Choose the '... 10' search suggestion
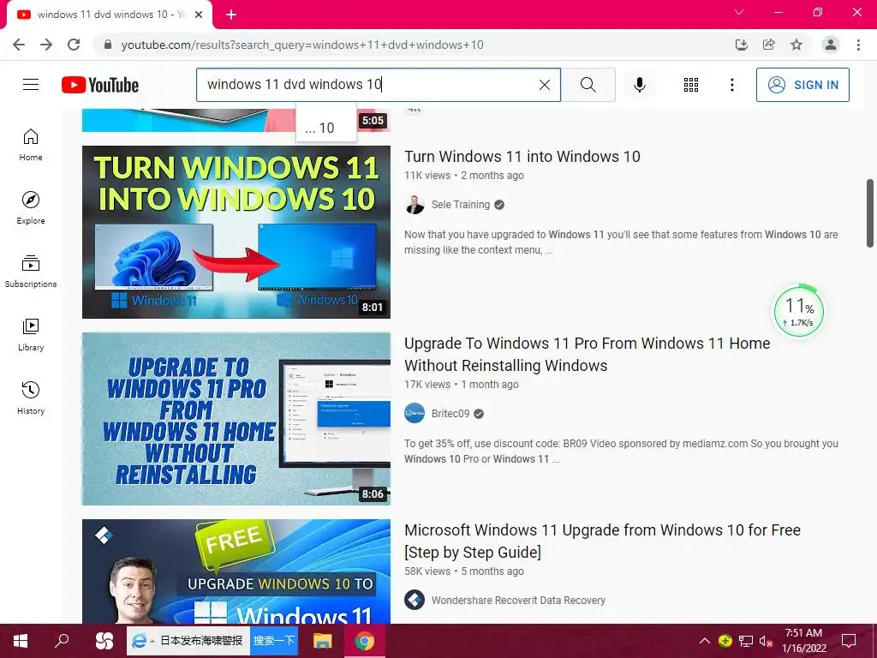877x658 pixels. click(325, 128)
